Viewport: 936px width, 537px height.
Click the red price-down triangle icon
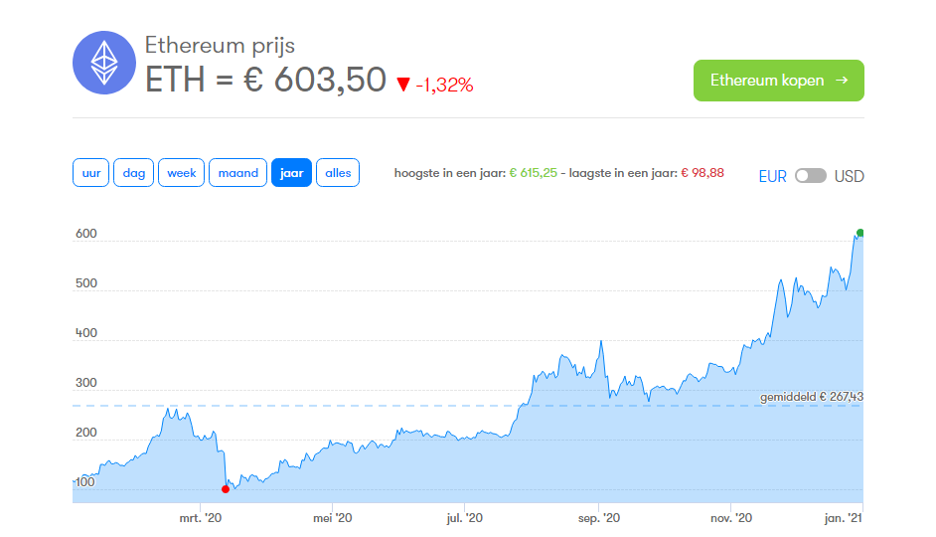coord(403,85)
